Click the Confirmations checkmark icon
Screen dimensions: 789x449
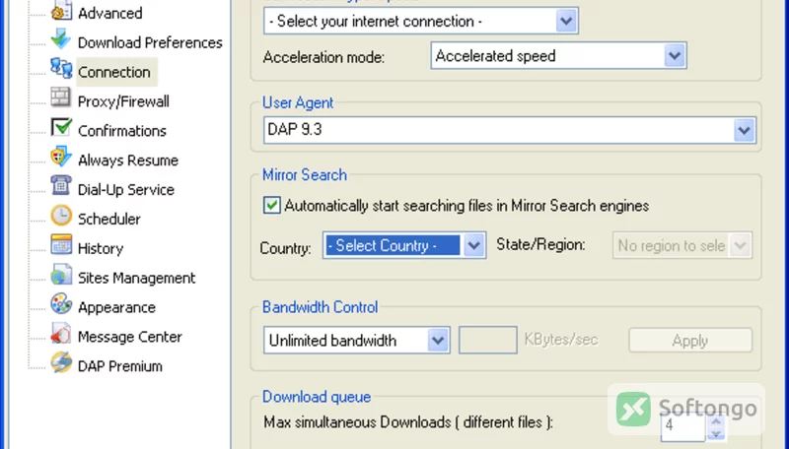click(61, 128)
